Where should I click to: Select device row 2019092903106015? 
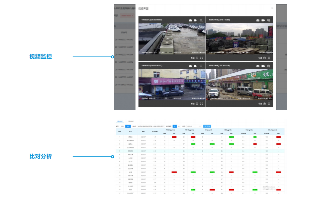pos(124,70)
